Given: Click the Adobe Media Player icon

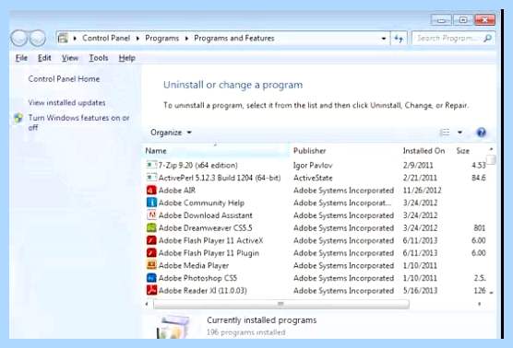Looking at the screenshot, I should (151, 265).
